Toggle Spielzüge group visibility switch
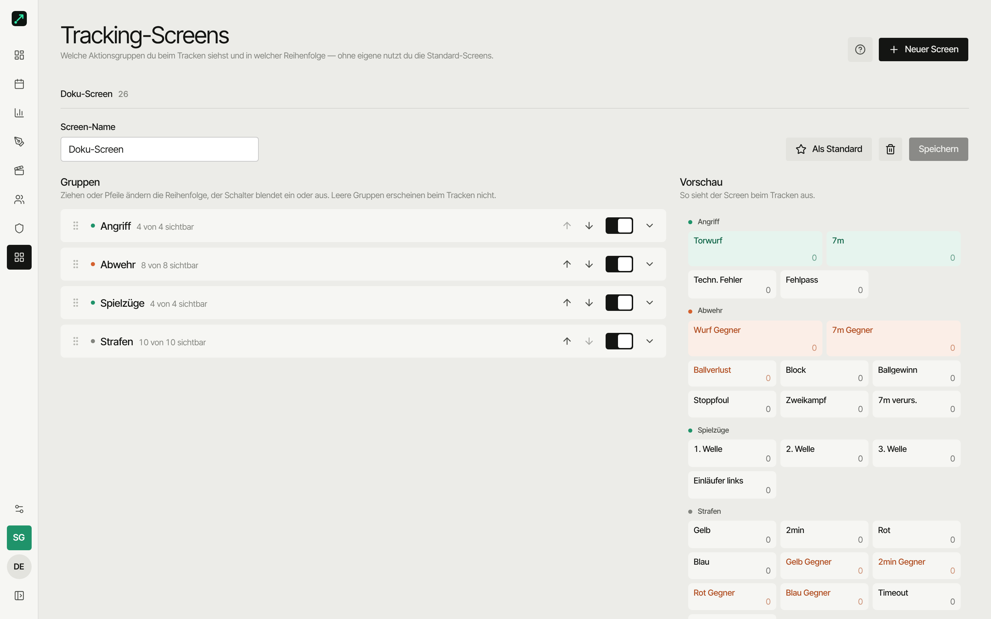This screenshot has width=991, height=619. click(x=619, y=303)
